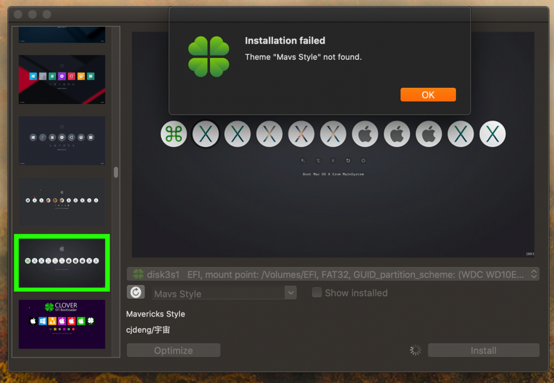Open the Mavs Style theme combo box arrow
This screenshot has width=554, height=383.
[290, 293]
